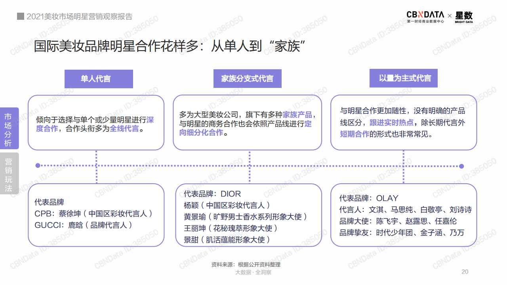Image resolution: width=507 pixels, height=285 pixels.
Task: Click the right endpoint dot of the dotted timeline
Action: coord(461,166)
